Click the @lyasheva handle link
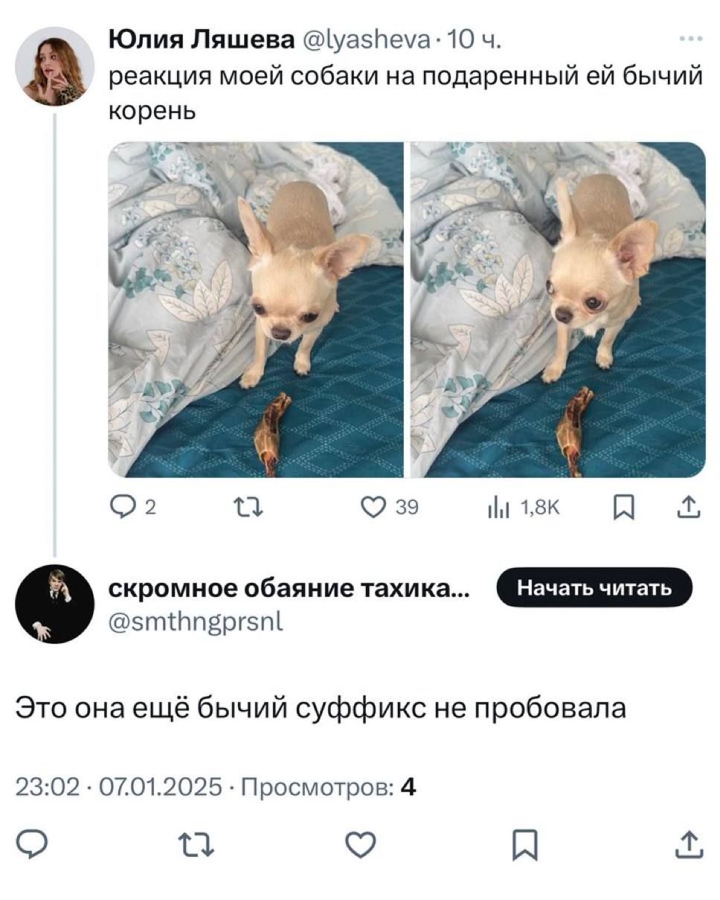Image resolution: width=720 pixels, height=900 pixels. [x=367, y=39]
